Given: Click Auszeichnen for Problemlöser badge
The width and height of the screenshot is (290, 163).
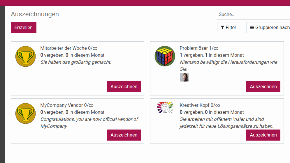Looking at the screenshot, I should [x=263, y=87].
